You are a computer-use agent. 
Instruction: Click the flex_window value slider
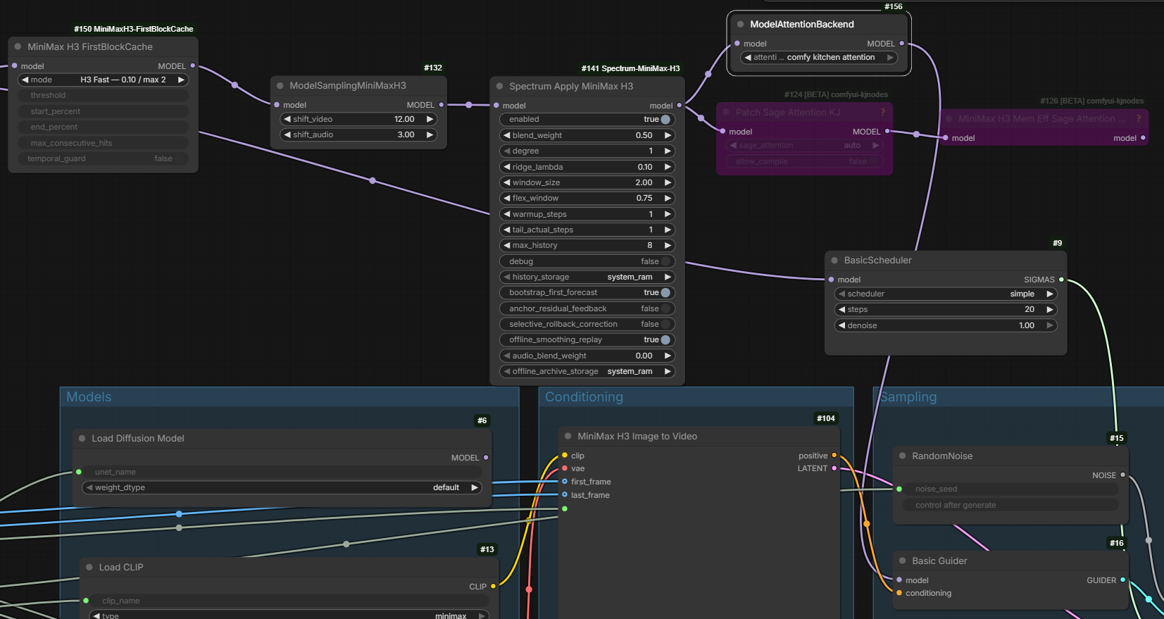tap(587, 199)
